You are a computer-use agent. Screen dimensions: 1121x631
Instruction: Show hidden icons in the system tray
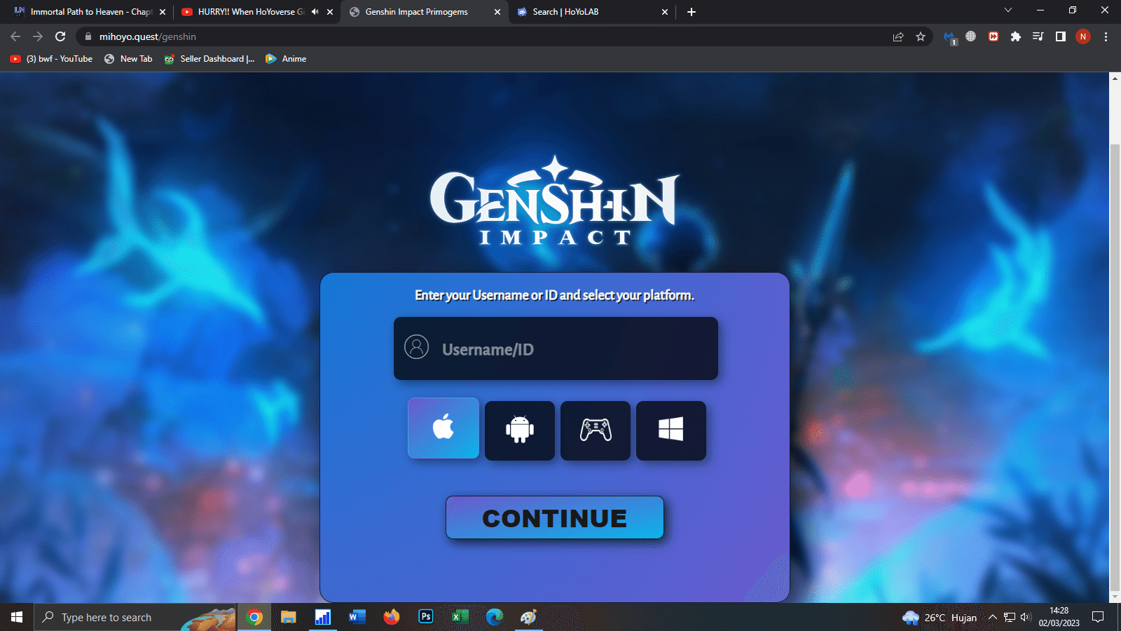pos(993,617)
